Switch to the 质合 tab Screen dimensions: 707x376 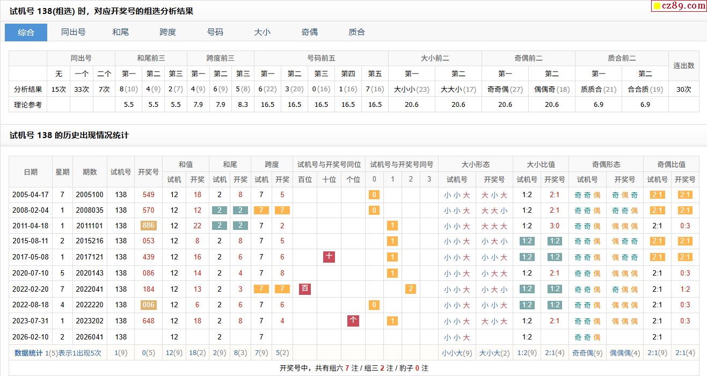pos(356,32)
